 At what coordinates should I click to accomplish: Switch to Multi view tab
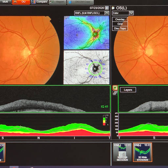click(6, 2)
